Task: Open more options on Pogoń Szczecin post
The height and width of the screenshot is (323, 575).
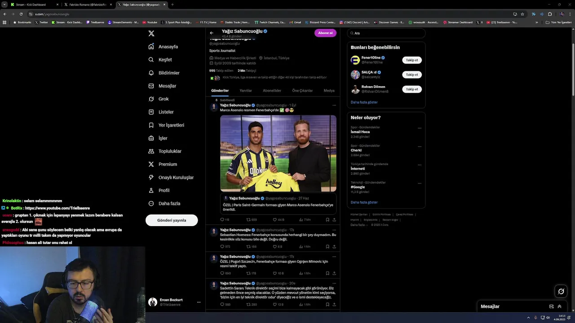Action: tap(334, 257)
